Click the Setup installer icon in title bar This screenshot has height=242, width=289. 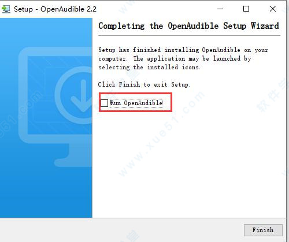tap(6, 9)
